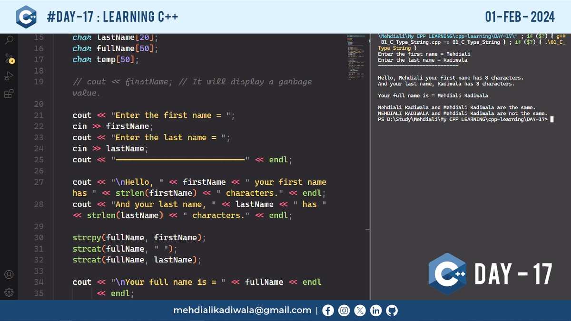Click the 'Enter the last name = ' string in code

[168, 137]
